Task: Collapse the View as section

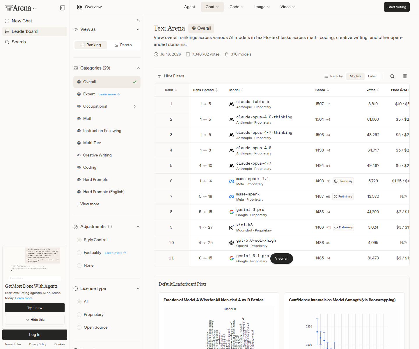Action: tap(138, 29)
